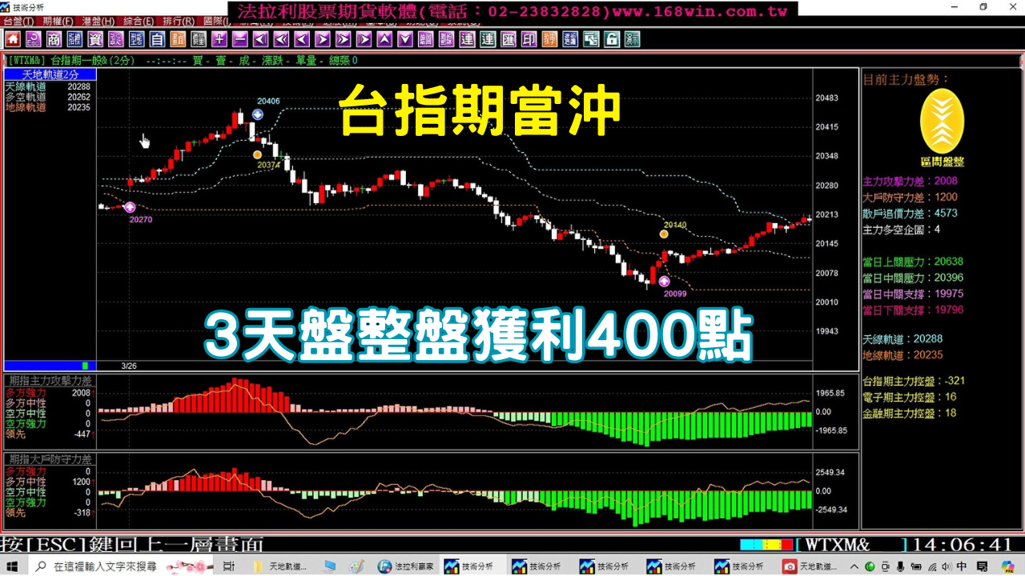The height and width of the screenshot is (576, 1025).
Task: Click the purple ESC back icon
Action: pyautogui.click(x=34, y=39)
